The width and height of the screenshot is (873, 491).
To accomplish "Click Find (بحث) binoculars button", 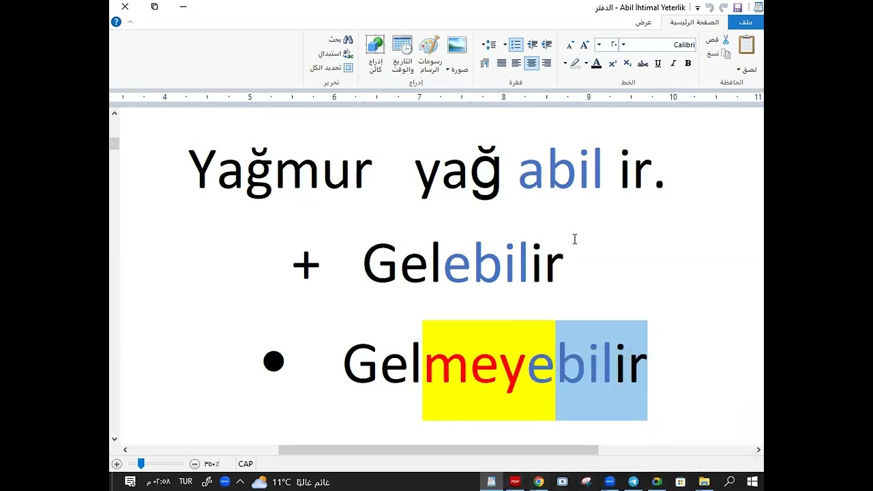I will click(x=340, y=40).
